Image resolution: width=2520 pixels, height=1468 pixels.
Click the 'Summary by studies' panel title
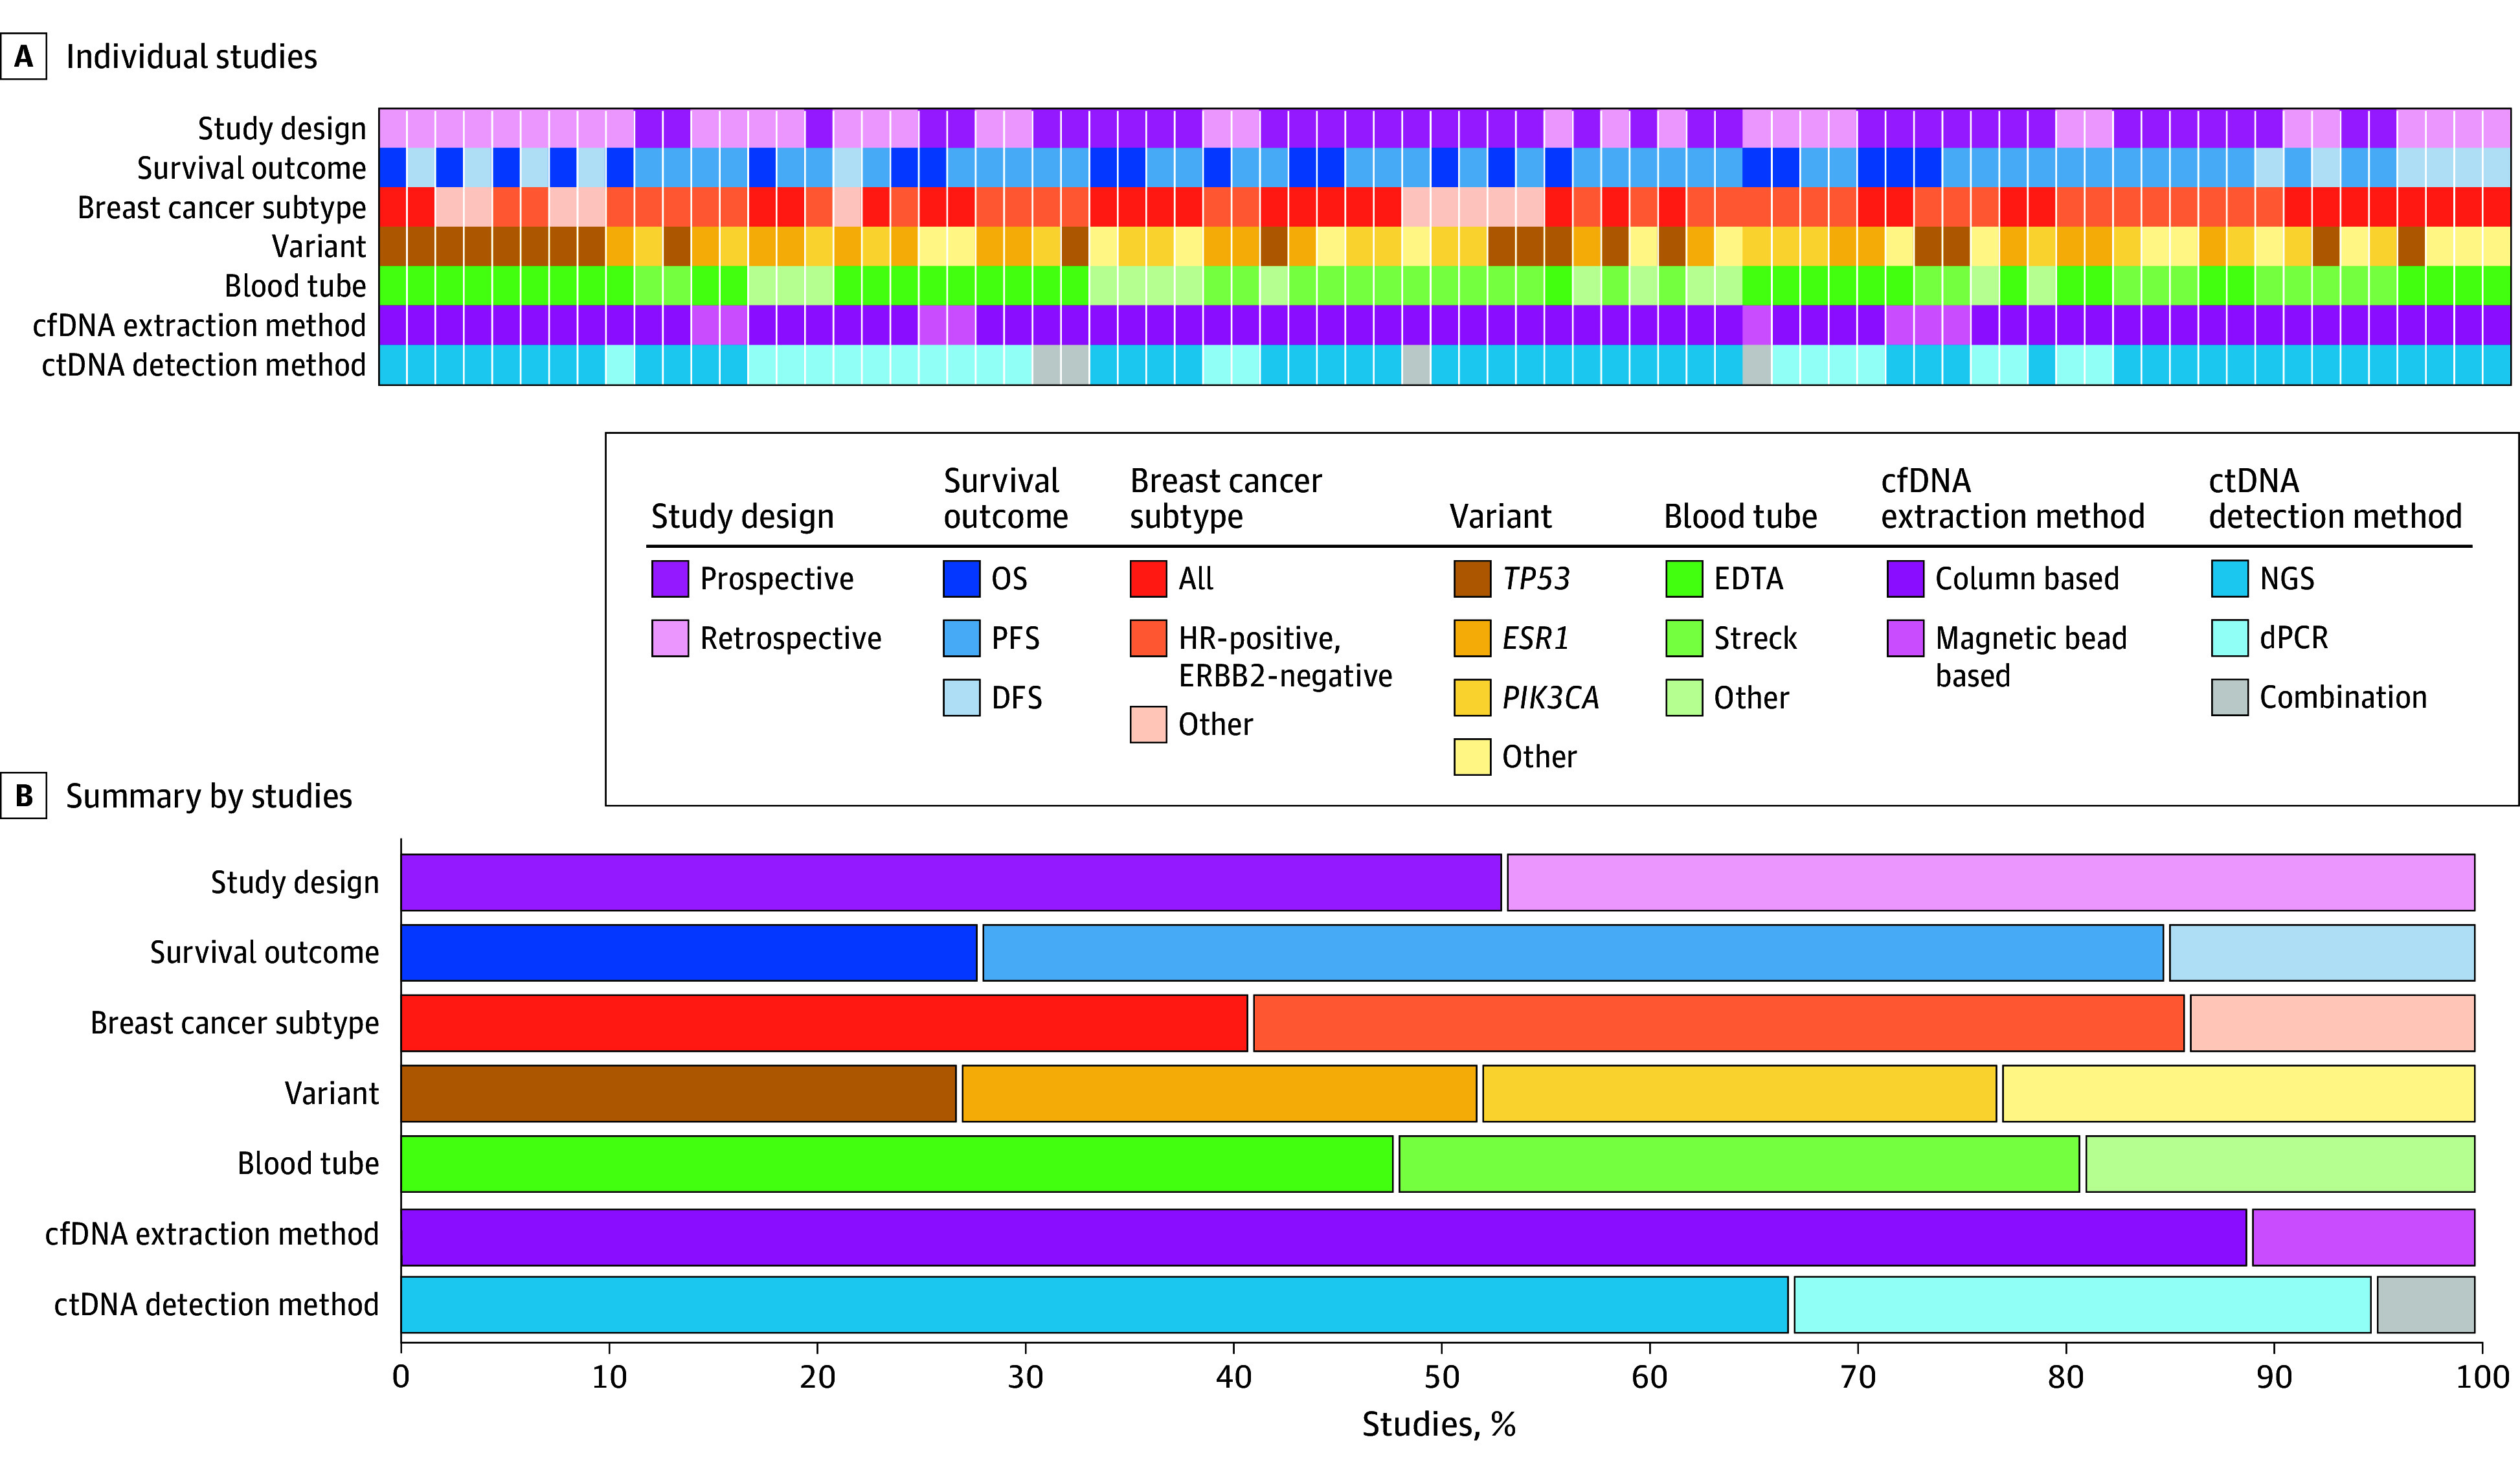209,796
